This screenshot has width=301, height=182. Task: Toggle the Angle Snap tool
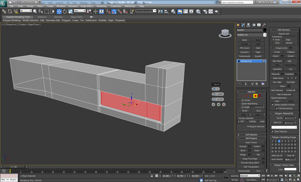click(x=114, y=11)
